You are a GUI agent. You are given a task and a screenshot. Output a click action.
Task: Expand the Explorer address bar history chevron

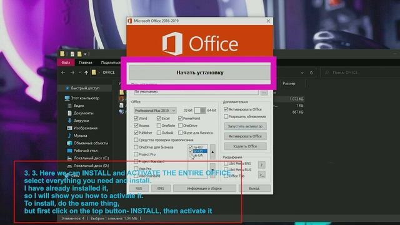302,72
